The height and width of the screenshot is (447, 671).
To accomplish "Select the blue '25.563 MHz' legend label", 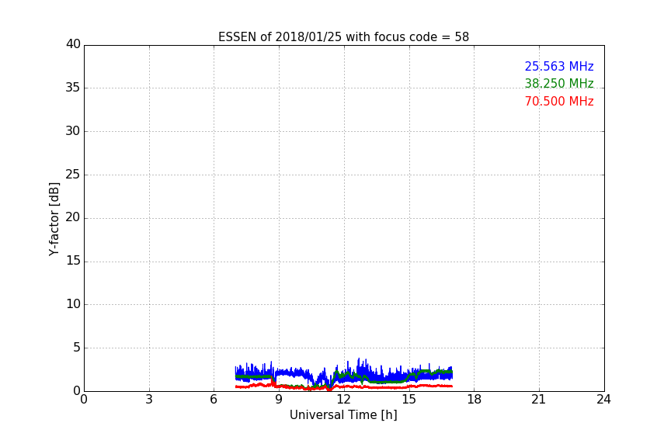I will tap(559, 66).
